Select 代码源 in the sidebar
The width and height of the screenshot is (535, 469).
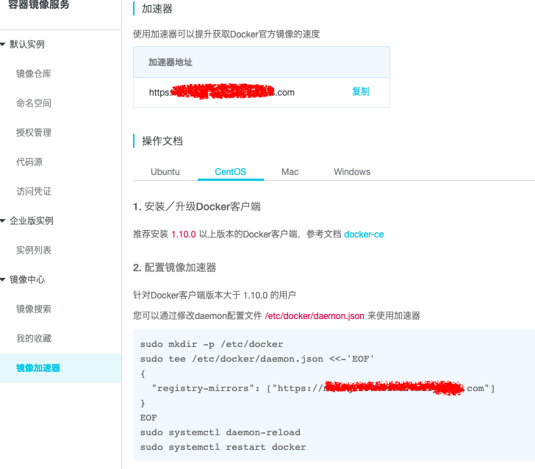click(x=29, y=162)
